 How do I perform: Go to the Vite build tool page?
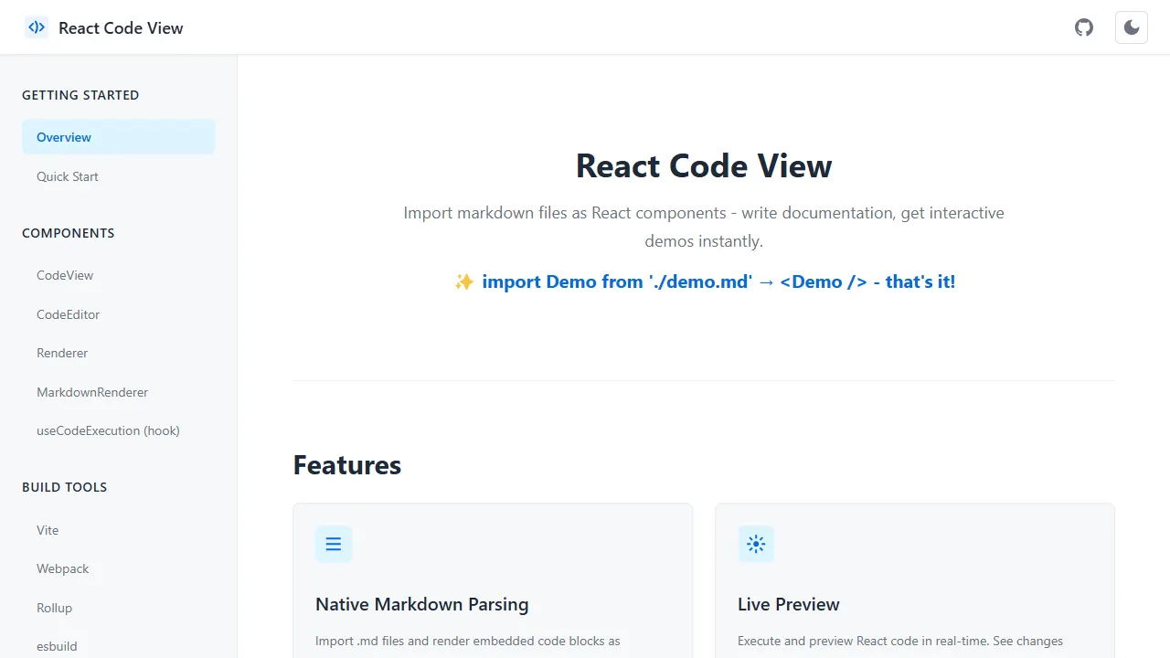(x=119, y=530)
